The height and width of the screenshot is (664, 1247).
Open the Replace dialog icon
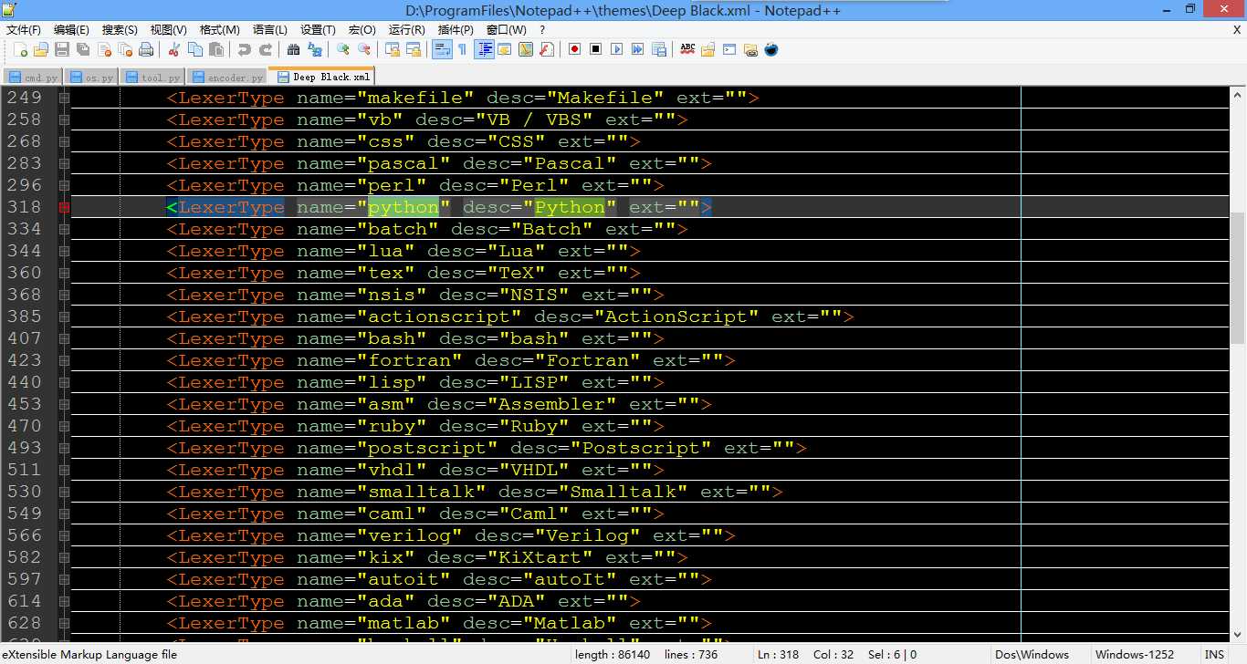[315, 49]
